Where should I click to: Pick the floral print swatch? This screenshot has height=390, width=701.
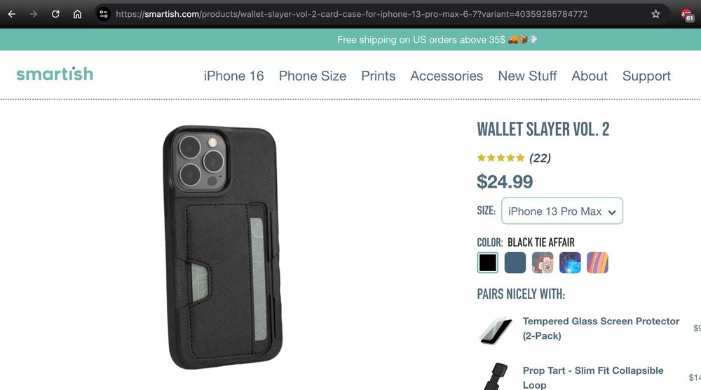(x=543, y=263)
